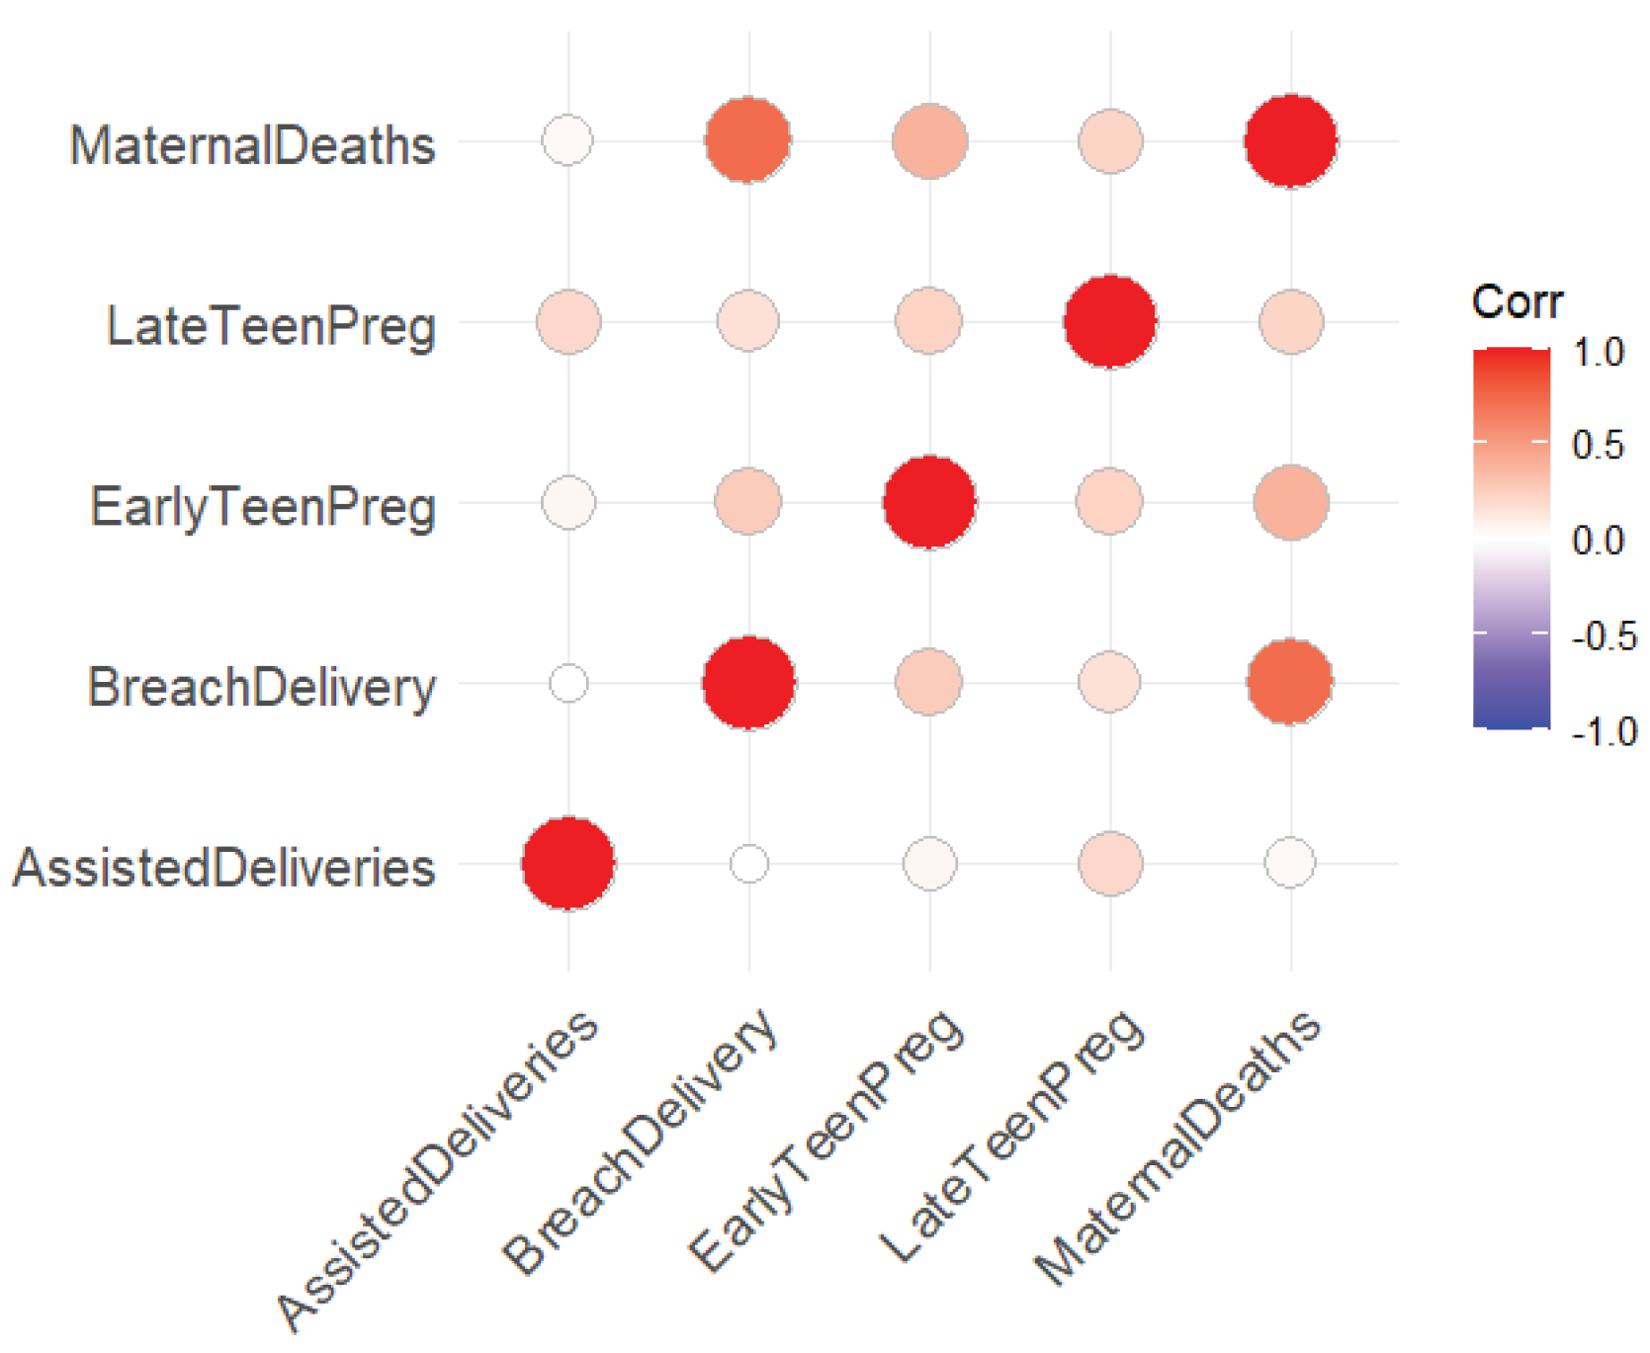Screen dimensions: 1650x1353
Task: Click the MaternalDeaths row circle in EarlyTeenPreg column
Action: pyautogui.click(x=929, y=141)
